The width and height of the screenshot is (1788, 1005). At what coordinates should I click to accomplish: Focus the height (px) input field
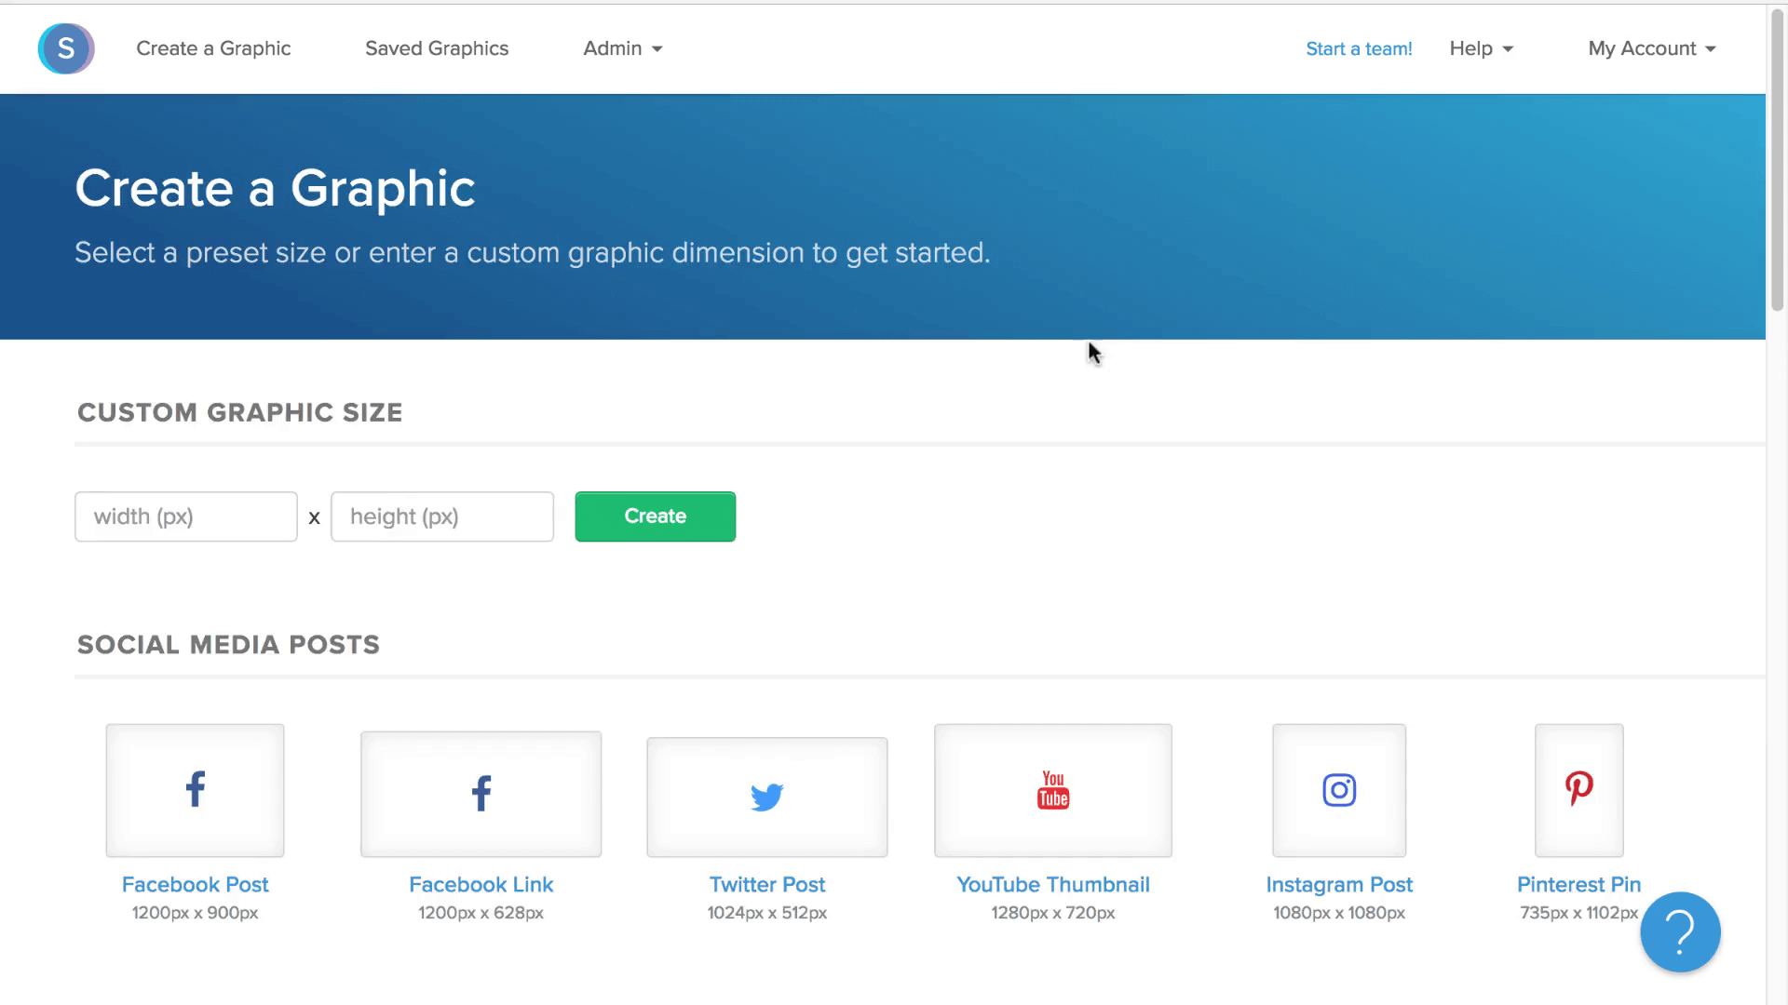pyautogui.click(x=442, y=516)
